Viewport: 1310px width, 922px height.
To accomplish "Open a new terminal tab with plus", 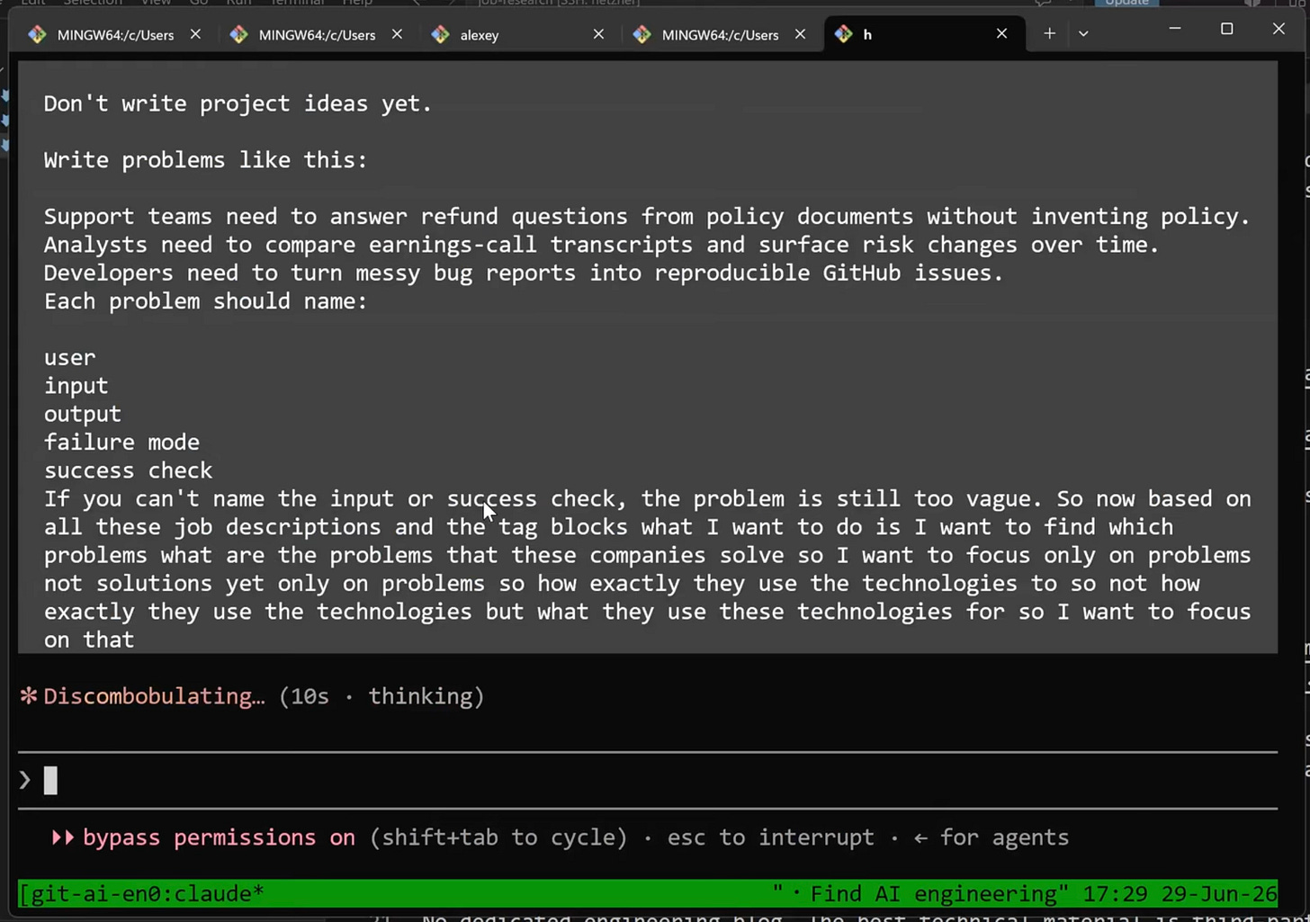I will 1049,33.
